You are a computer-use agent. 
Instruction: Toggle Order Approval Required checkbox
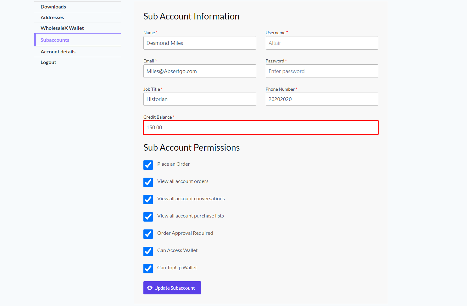148,234
